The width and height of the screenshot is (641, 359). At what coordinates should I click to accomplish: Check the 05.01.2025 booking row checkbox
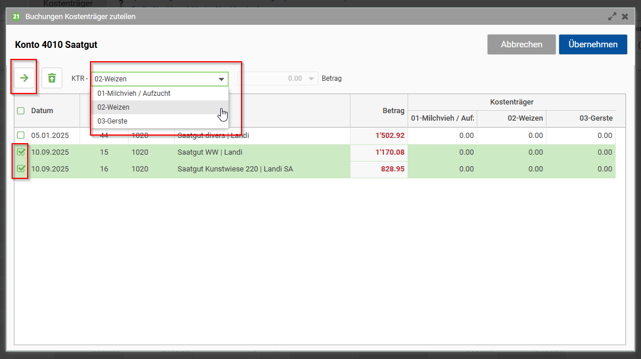tap(21, 135)
